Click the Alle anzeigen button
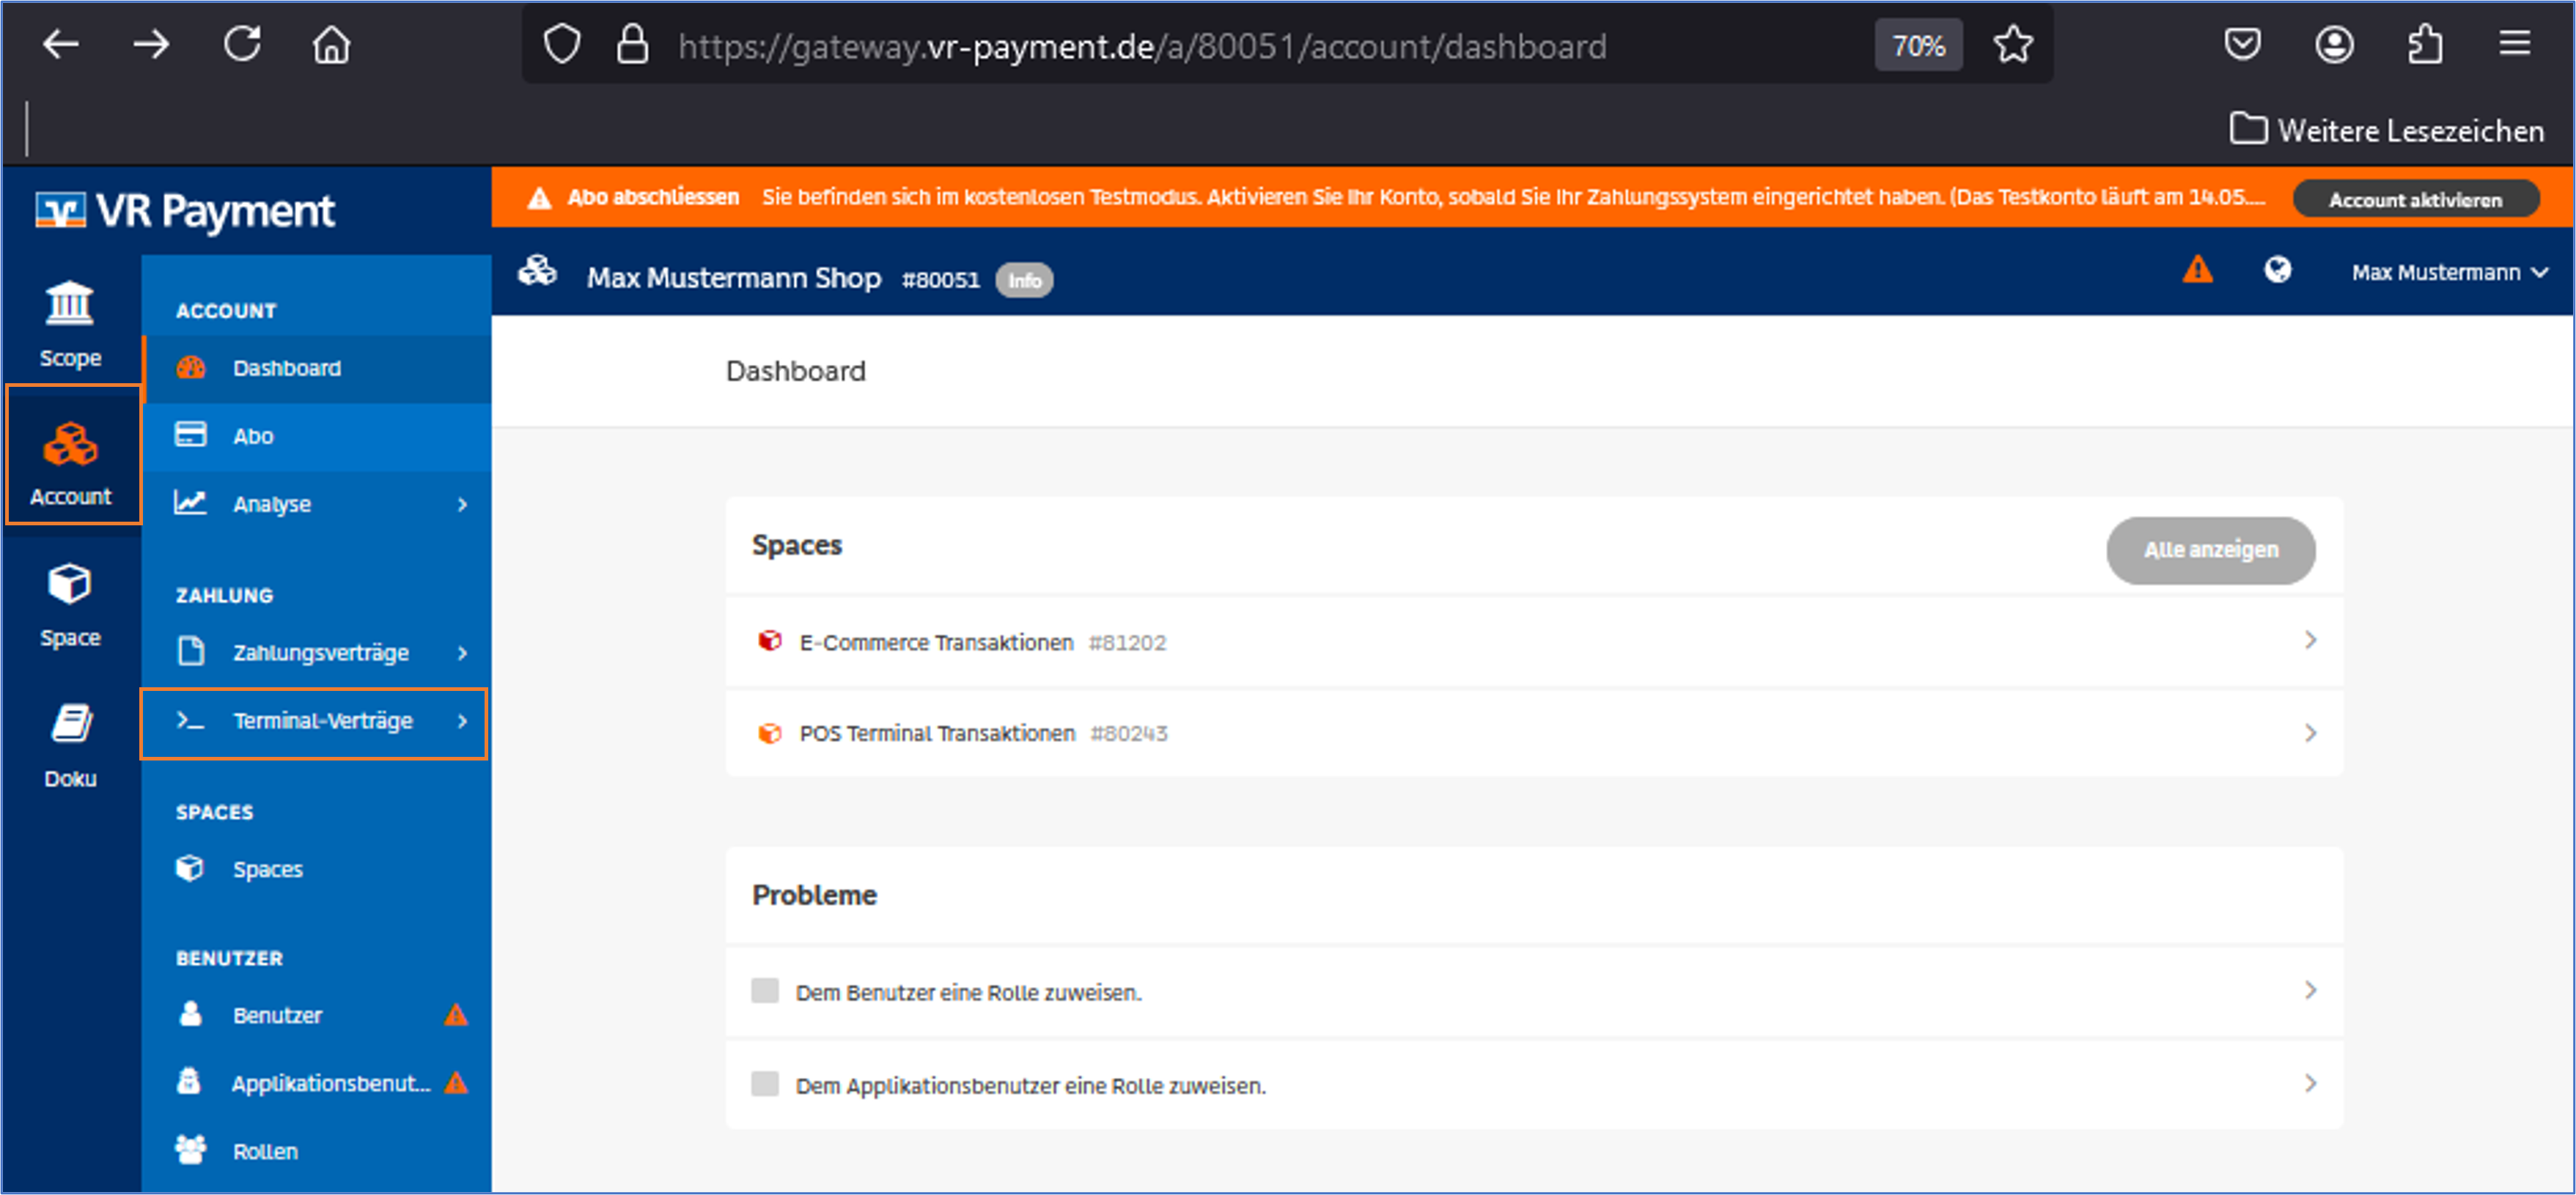This screenshot has width=2576, height=1195. [x=2211, y=550]
